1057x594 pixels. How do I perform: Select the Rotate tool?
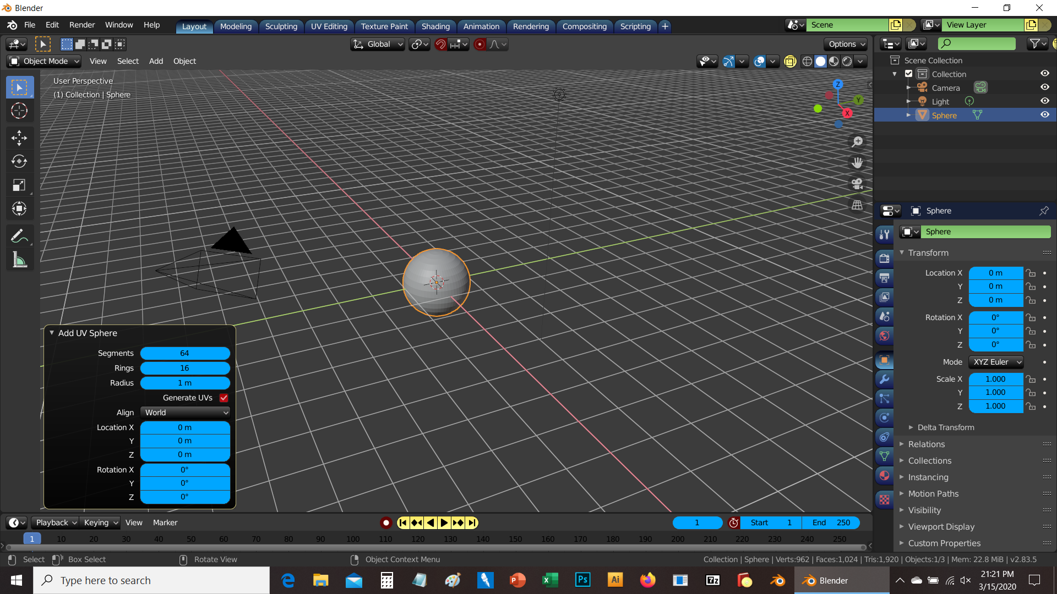pyautogui.click(x=19, y=162)
